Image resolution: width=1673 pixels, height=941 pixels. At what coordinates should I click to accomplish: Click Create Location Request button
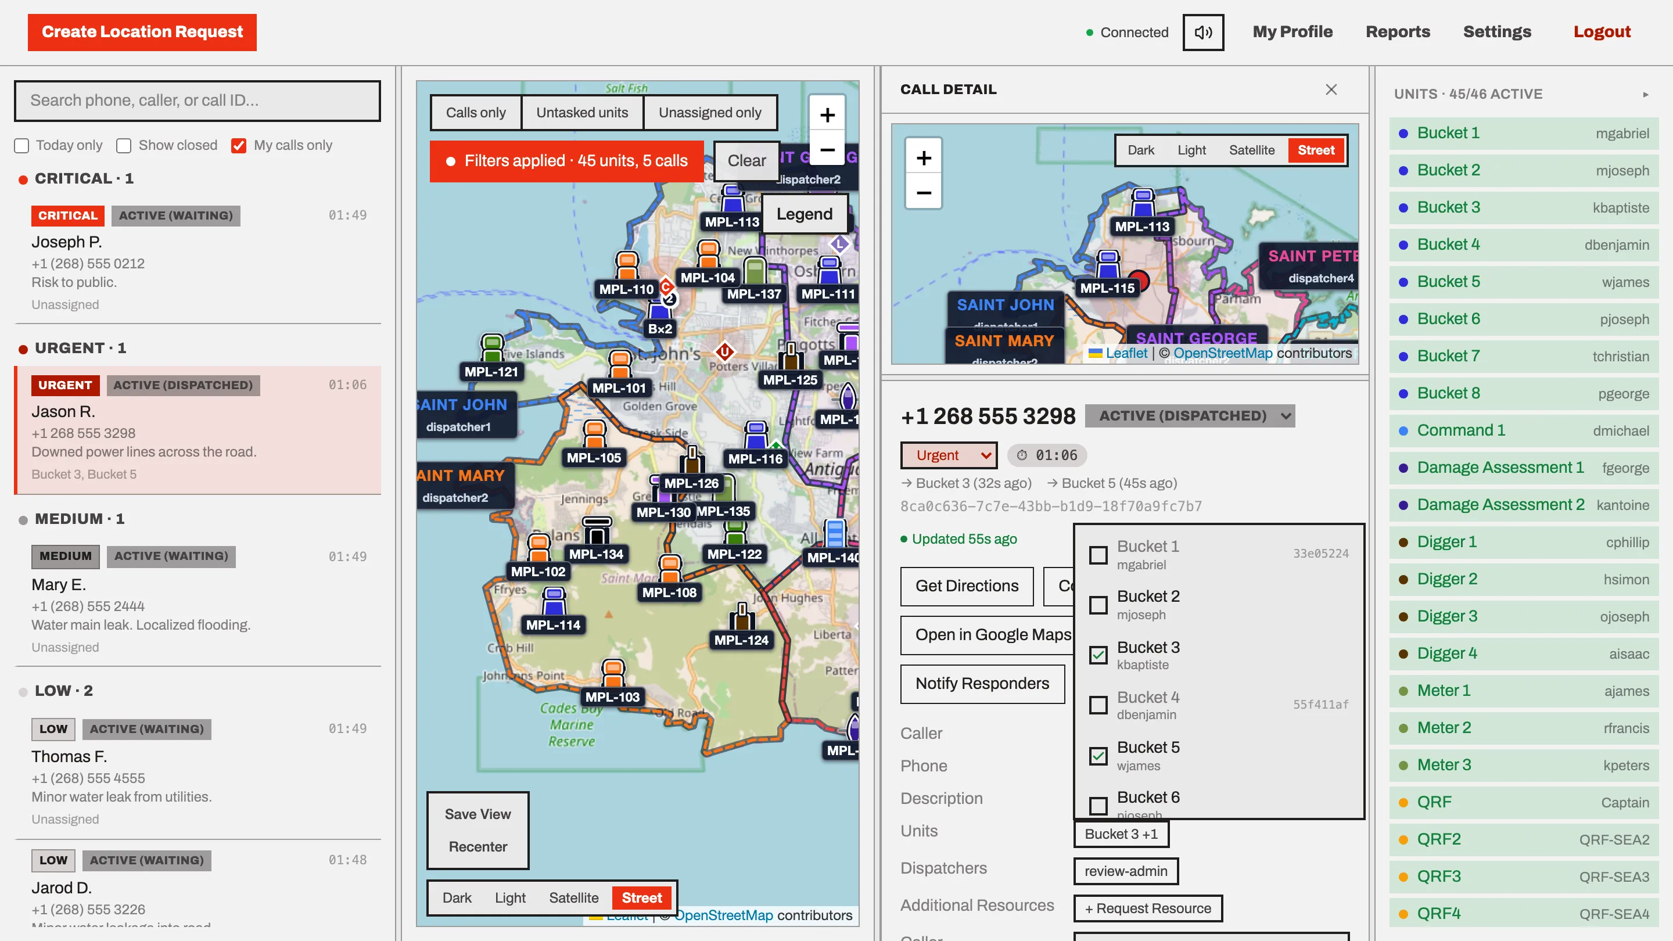coord(142,32)
